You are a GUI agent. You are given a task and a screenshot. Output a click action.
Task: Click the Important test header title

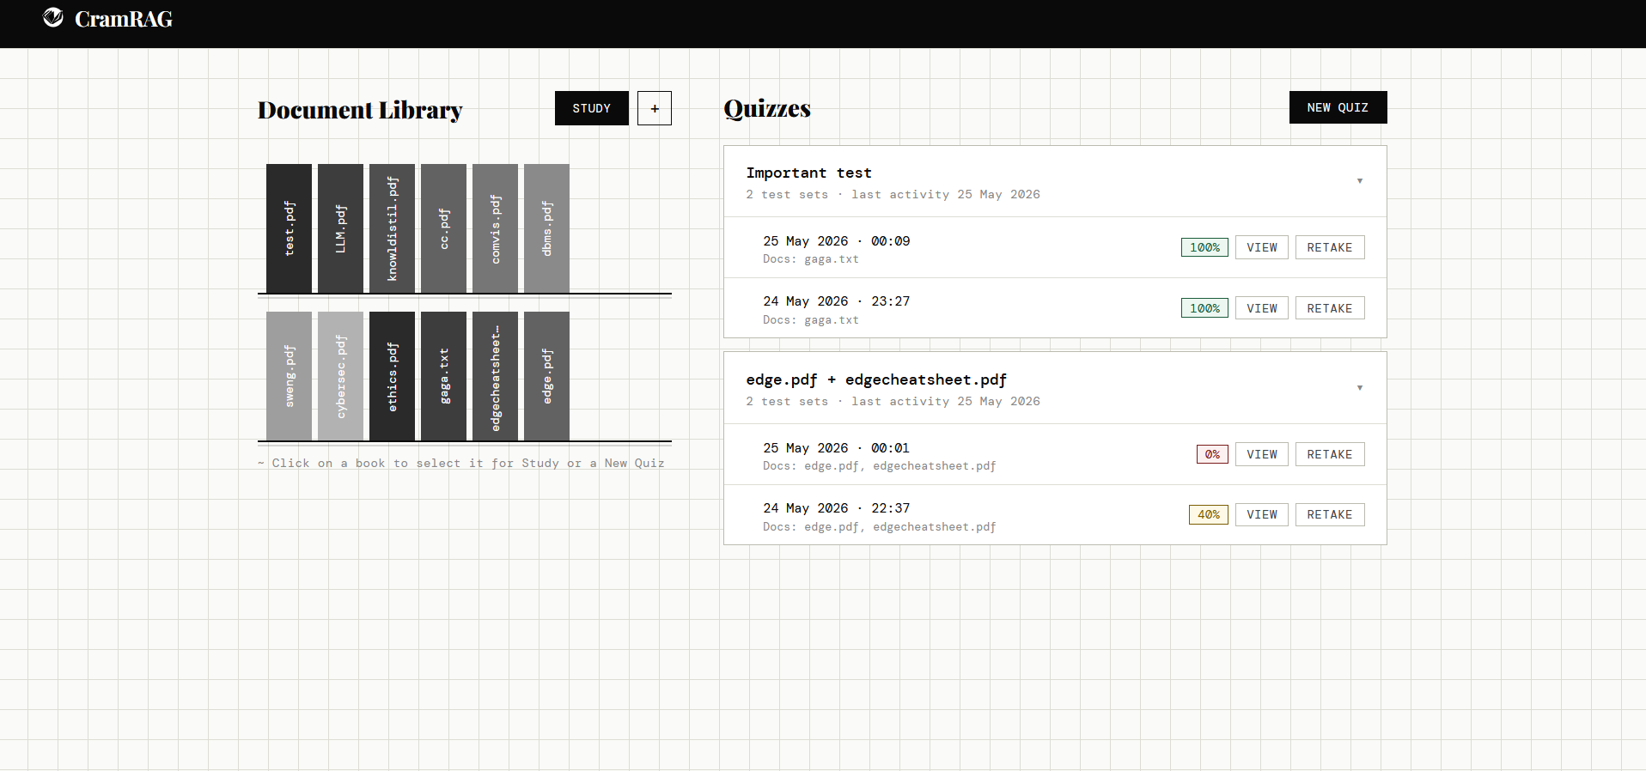pos(808,173)
